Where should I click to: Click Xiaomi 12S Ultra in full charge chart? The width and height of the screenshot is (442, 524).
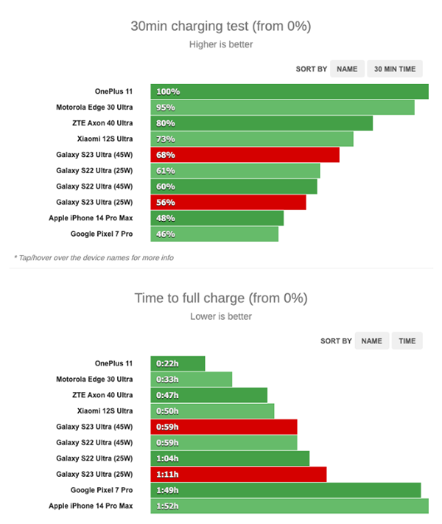coord(105,411)
